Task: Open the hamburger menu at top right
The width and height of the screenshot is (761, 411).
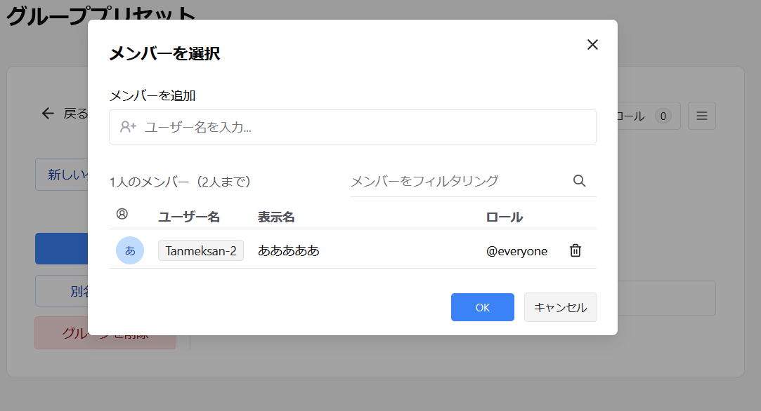Action: coord(701,115)
